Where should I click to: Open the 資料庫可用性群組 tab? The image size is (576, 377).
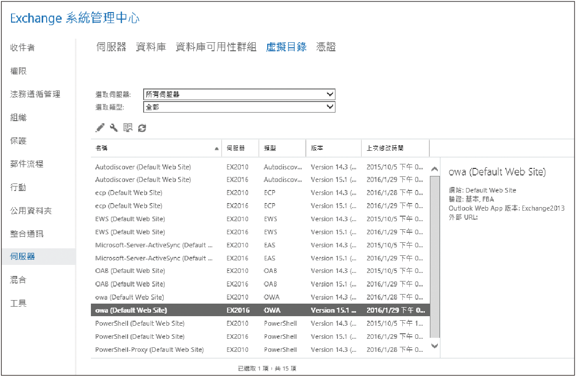[216, 47]
